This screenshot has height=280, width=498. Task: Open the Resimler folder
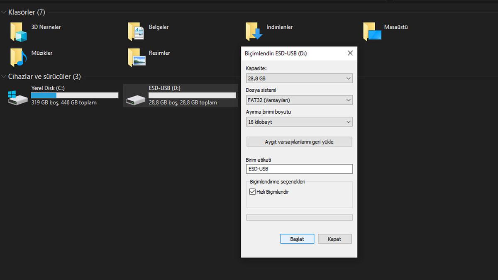coord(136,56)
